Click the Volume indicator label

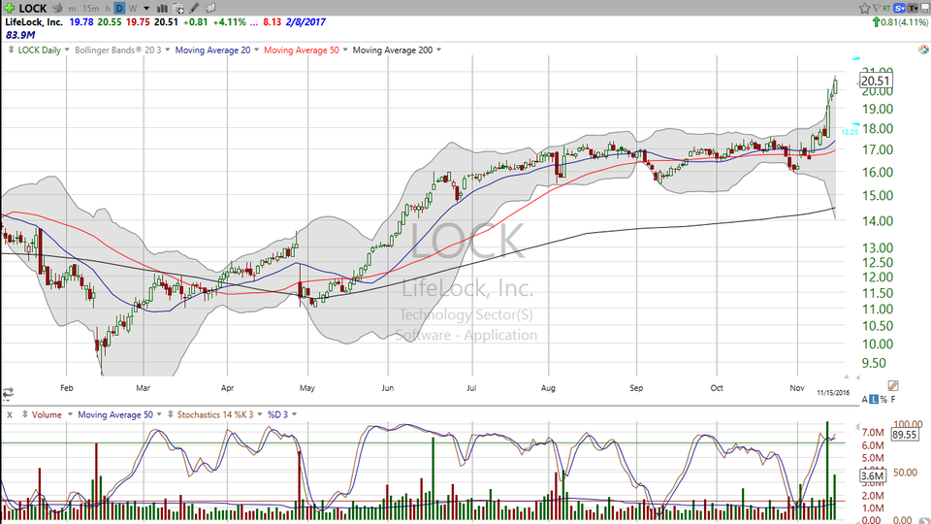click(47, 414)
